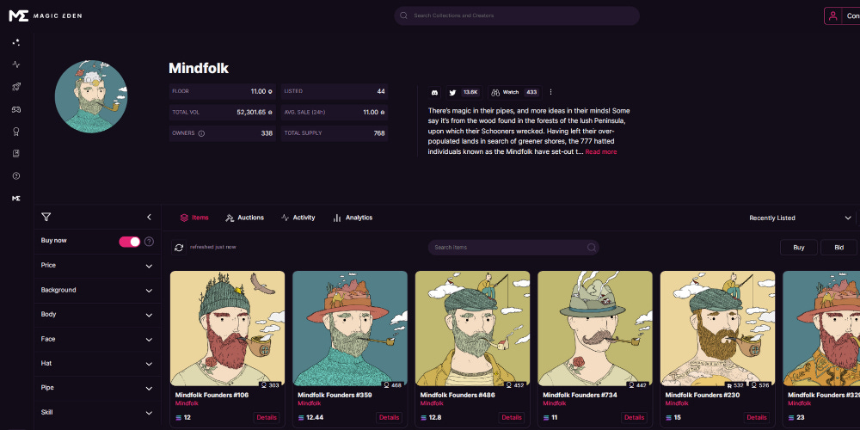Expand the Pipe filter
This screenshot has height=430, width=860.
point(97,388)
